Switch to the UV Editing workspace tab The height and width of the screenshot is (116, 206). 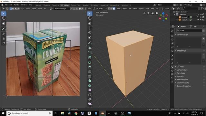pos(65,5)
